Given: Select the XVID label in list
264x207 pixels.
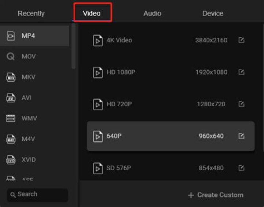Looking at the screenshot, I should point(29,160).
